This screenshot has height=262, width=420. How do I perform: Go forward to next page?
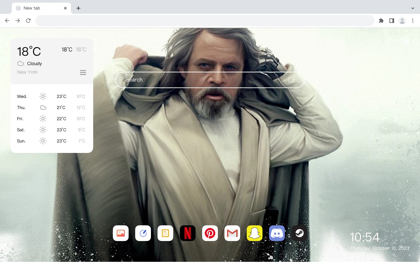(x=18, y=21)
